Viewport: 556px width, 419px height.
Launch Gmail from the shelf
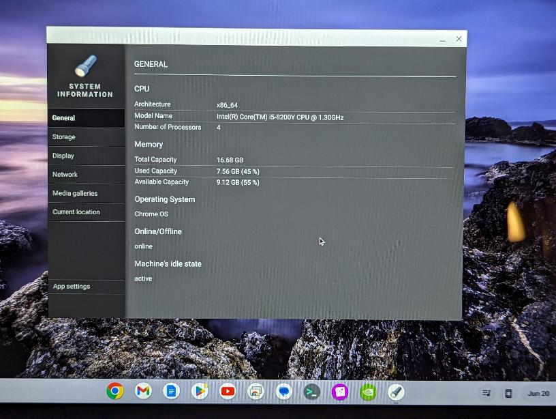(143, 391)
